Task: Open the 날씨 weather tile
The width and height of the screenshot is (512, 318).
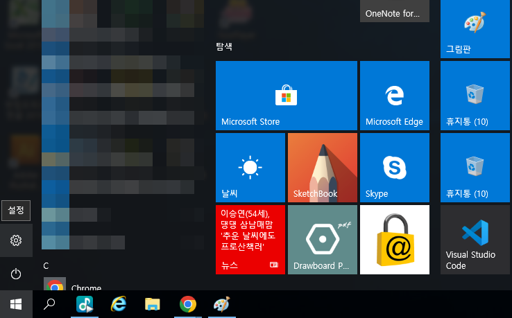Action: [250, 168]
